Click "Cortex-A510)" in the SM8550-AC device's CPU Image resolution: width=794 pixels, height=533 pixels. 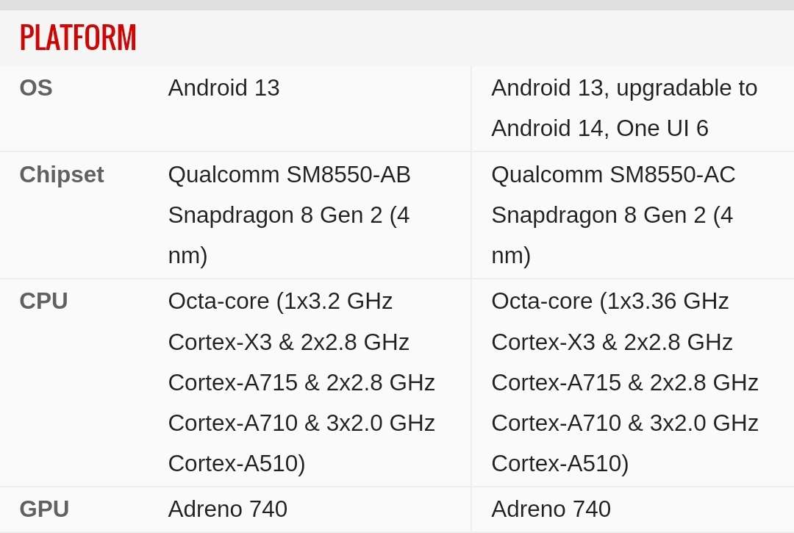(x=559, y=464)
